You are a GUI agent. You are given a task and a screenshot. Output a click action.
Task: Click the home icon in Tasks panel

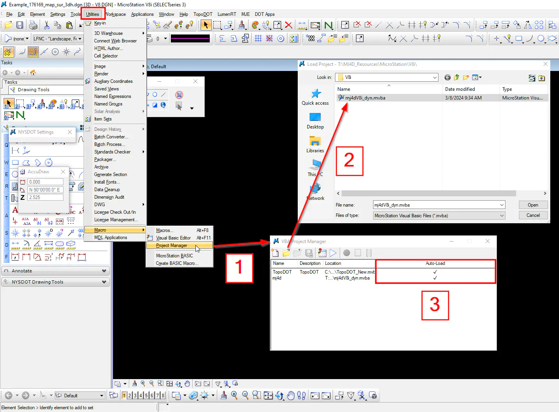click(x=33, y=73)
